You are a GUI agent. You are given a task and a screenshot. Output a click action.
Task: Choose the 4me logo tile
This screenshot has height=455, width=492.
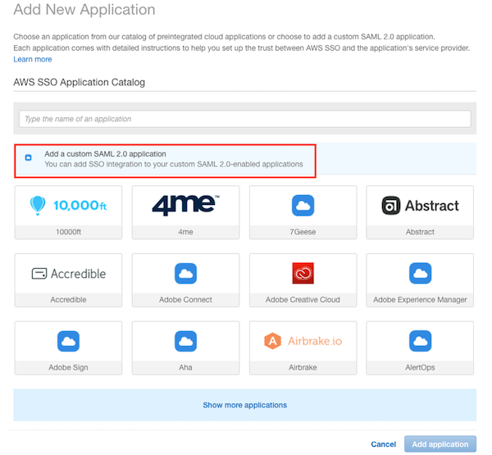tap(186, 206)
